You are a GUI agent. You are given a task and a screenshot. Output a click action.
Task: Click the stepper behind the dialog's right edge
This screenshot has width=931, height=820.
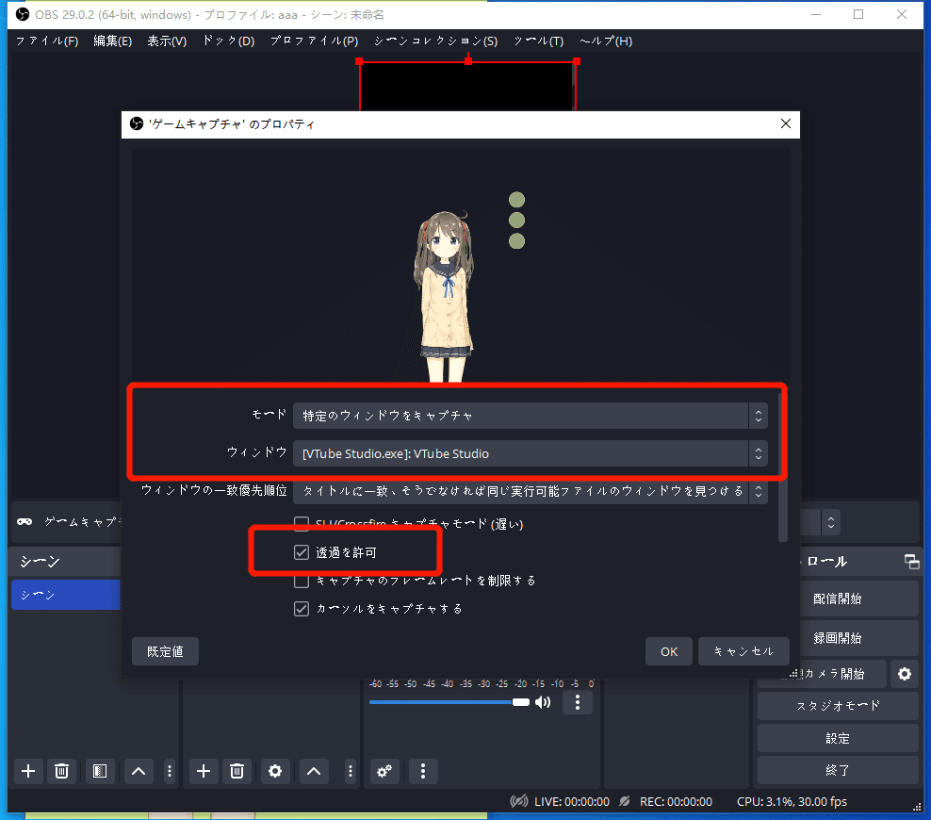coord(831,522)
